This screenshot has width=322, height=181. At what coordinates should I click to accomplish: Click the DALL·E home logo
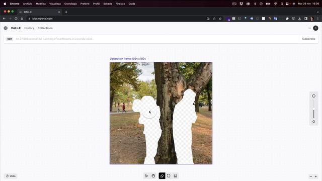(x=6, y=28)
